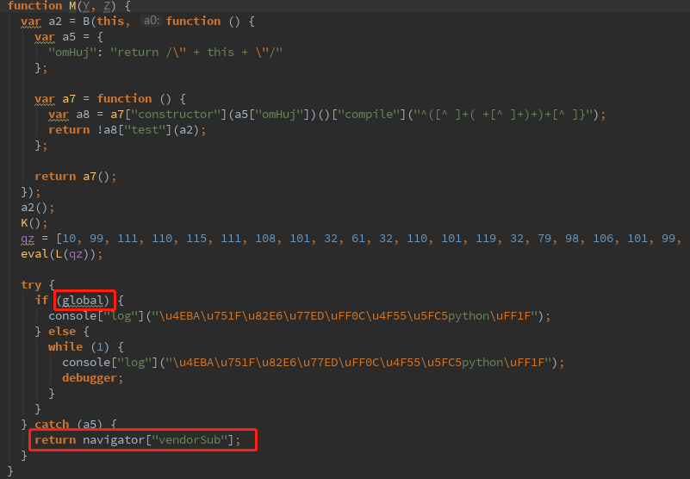Click the while keyword in the loop
The image size is (690, 479).
pyautogui.click(x=65, y=346)
